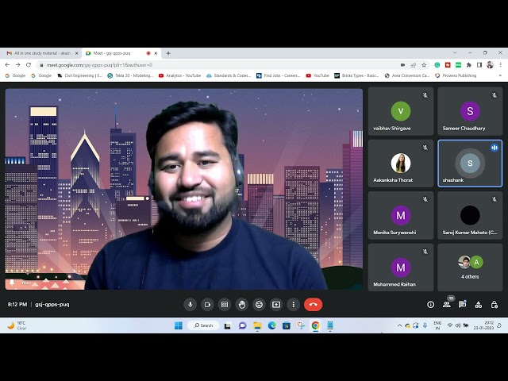
Task: Open more options three-dot menu
Action: point(293,305)
